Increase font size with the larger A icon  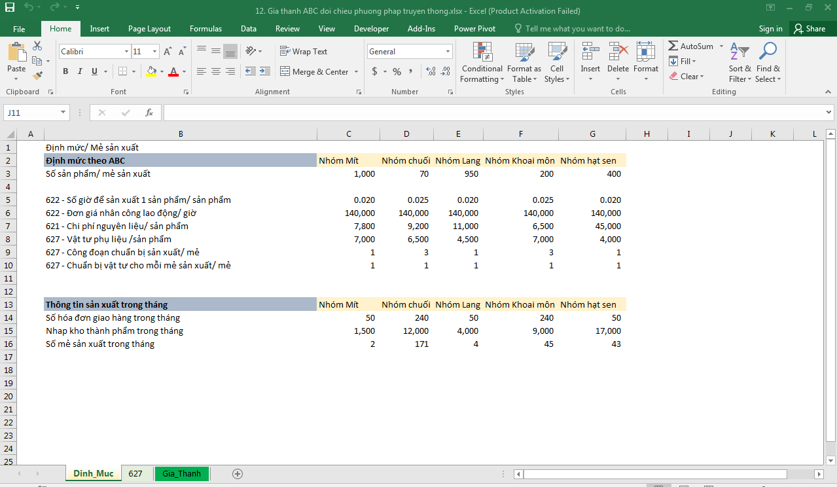tap(168, 51)
